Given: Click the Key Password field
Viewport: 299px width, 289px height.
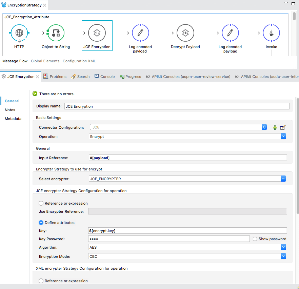Looking at the screenshot, I should [169, 239].
